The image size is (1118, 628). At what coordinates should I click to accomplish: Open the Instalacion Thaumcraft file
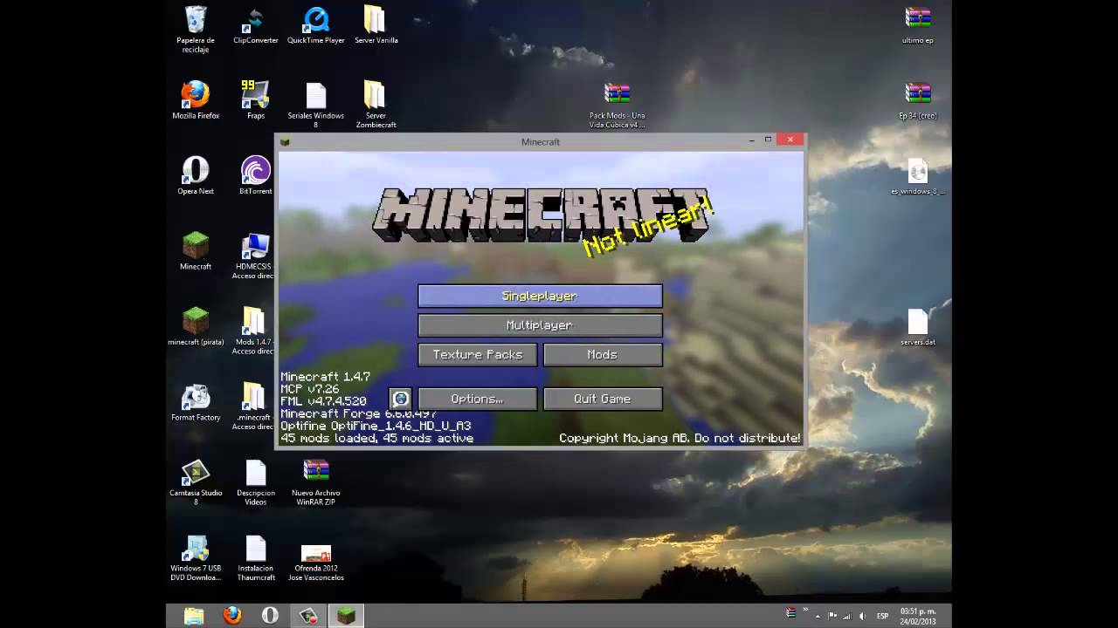[256, 558]
